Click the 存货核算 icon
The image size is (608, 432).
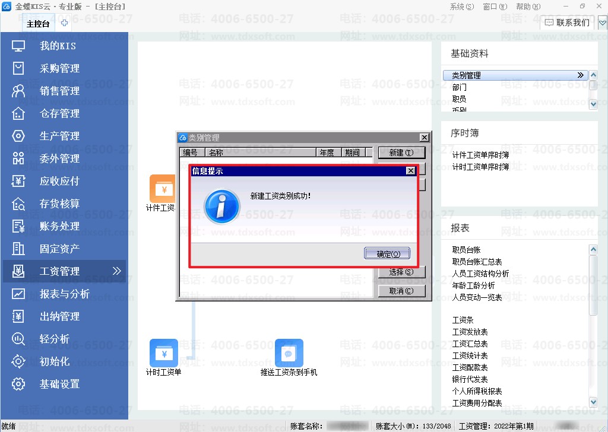point(18,204)
